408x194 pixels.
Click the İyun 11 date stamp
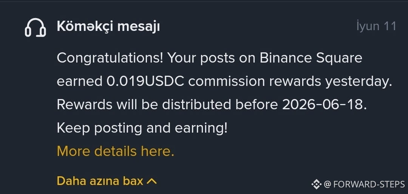[376, 26]
